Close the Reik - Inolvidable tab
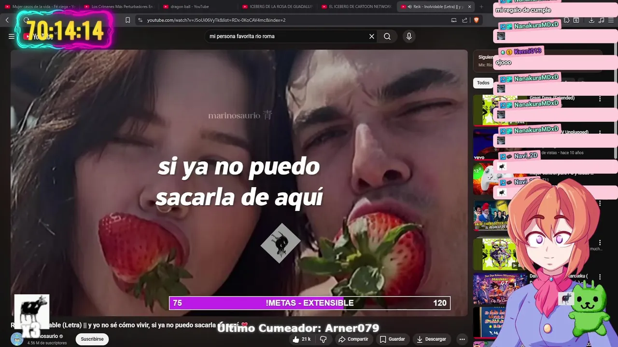 pos(469,7)
